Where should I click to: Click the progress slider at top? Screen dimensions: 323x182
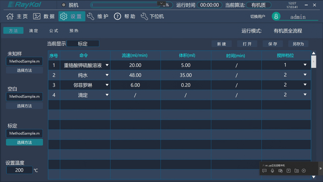(x=126, y=5)
